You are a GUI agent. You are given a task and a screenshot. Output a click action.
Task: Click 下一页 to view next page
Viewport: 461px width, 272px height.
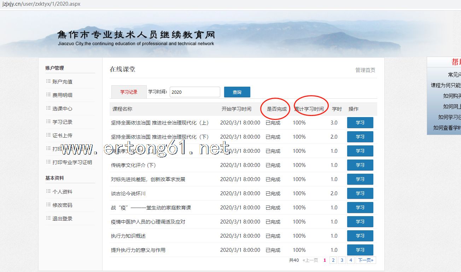366,260
